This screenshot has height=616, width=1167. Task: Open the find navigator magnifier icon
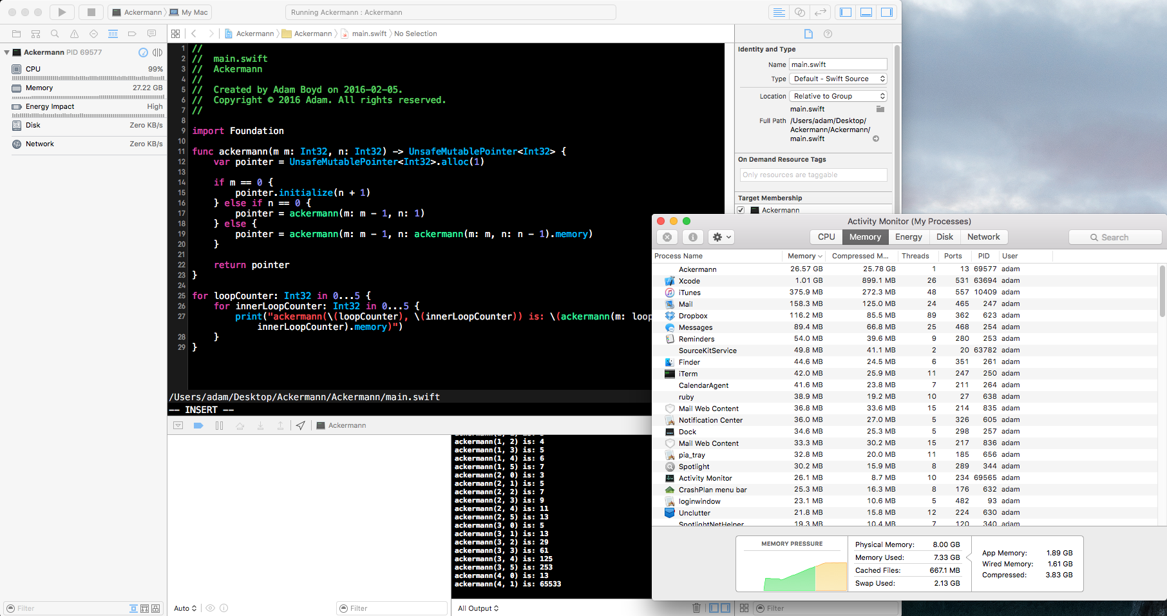(x=55, y=34)
